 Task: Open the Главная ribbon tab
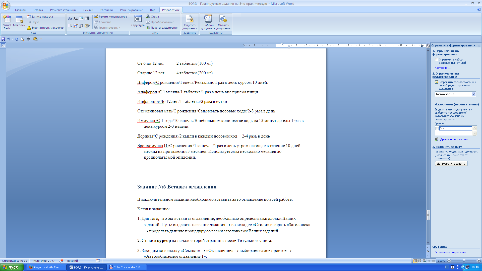20,10
